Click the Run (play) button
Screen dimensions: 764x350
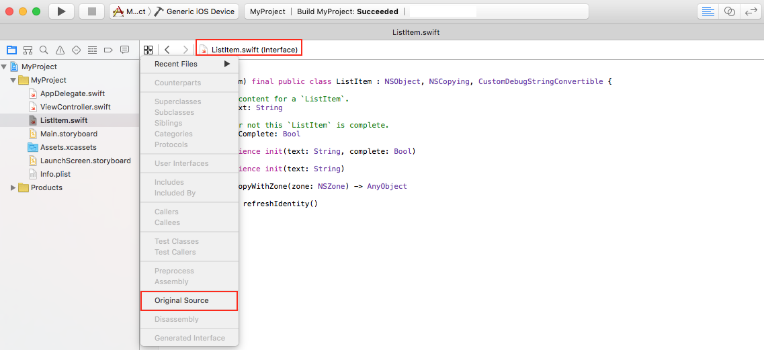pyautogui.click(x=61, y=11)
